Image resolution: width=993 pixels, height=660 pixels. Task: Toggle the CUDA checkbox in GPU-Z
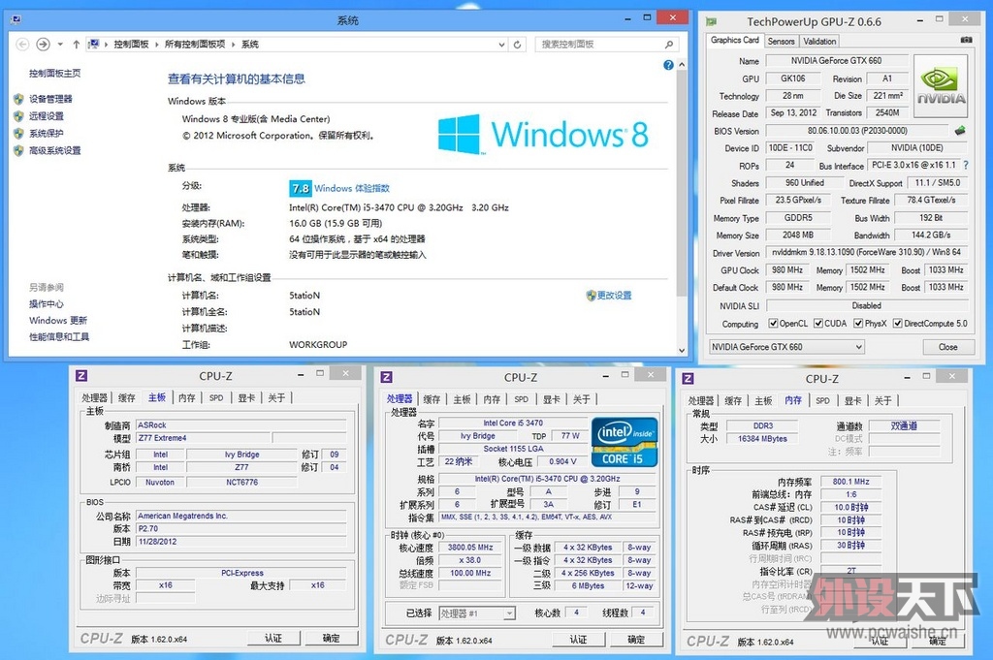pos(818,324)
